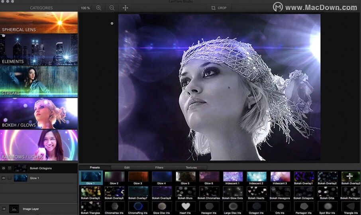Apply the Bokeh Blurs preset
361x215 pixels.
click(x=186, y=193)
